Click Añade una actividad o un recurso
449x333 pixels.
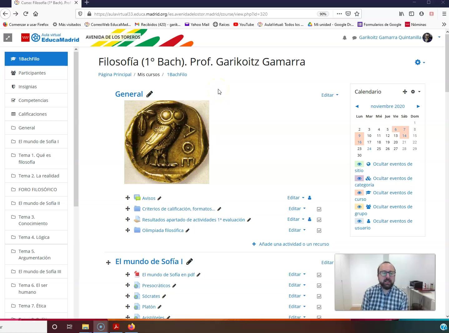click(290, 244)
